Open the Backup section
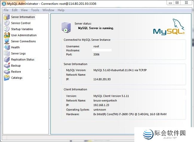This screenshot has width=194, height=142. pos(16,65)
